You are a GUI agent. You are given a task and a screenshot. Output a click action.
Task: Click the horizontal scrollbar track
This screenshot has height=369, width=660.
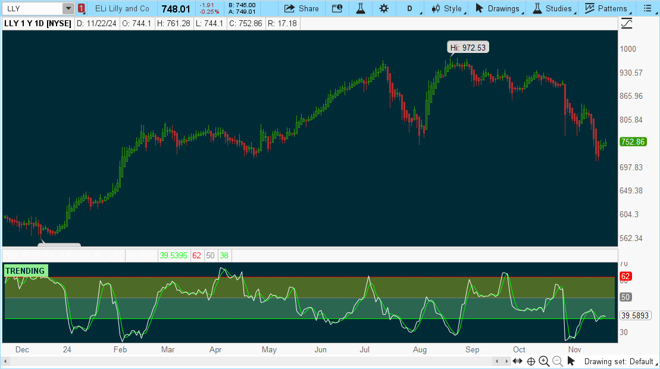(251, 361)
